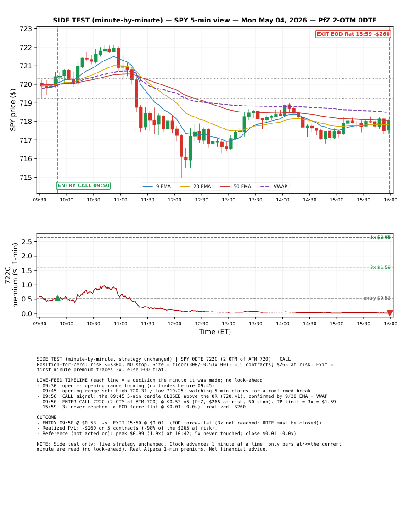Screen dimensions: 410x530
Task: Click the 5x $2.65 target label
Action: coord(380,237)
